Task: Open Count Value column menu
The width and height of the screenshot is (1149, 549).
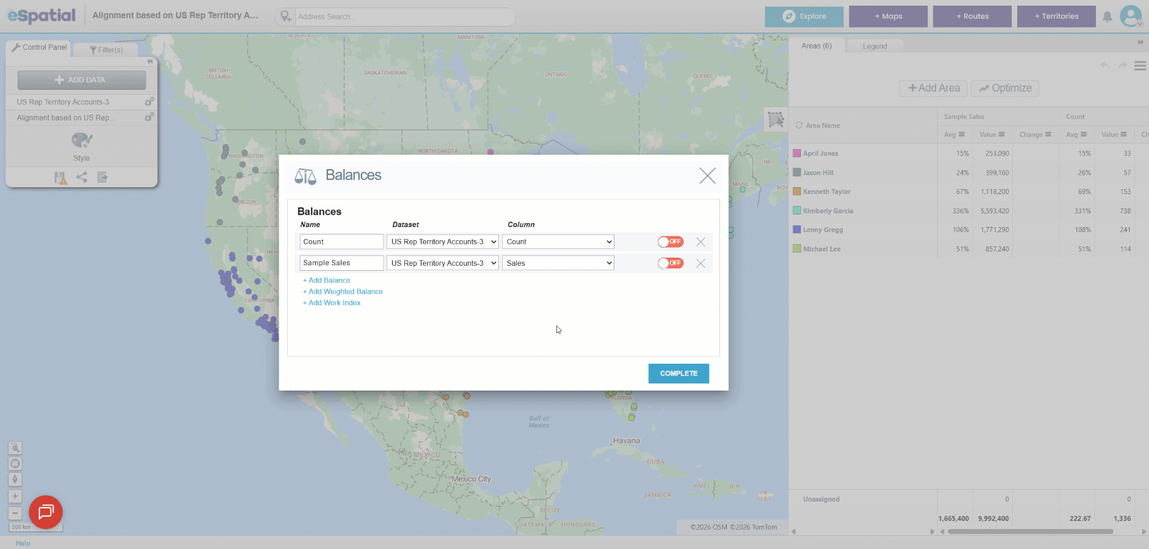Action: pos(1123,135)
